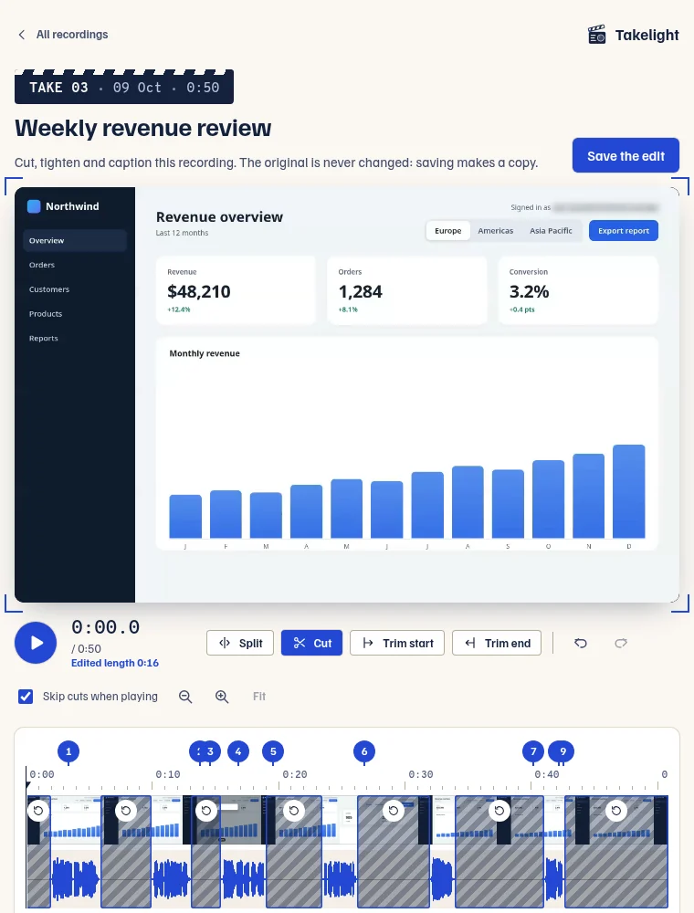Screen dimensions: 694x913
Task: Click the Takelight clapperboard camera logo
Action: tap(597, 35)
